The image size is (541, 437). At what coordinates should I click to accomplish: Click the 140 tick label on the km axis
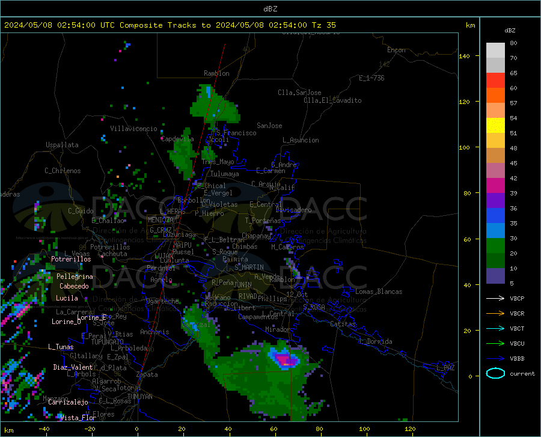[464, 56]
